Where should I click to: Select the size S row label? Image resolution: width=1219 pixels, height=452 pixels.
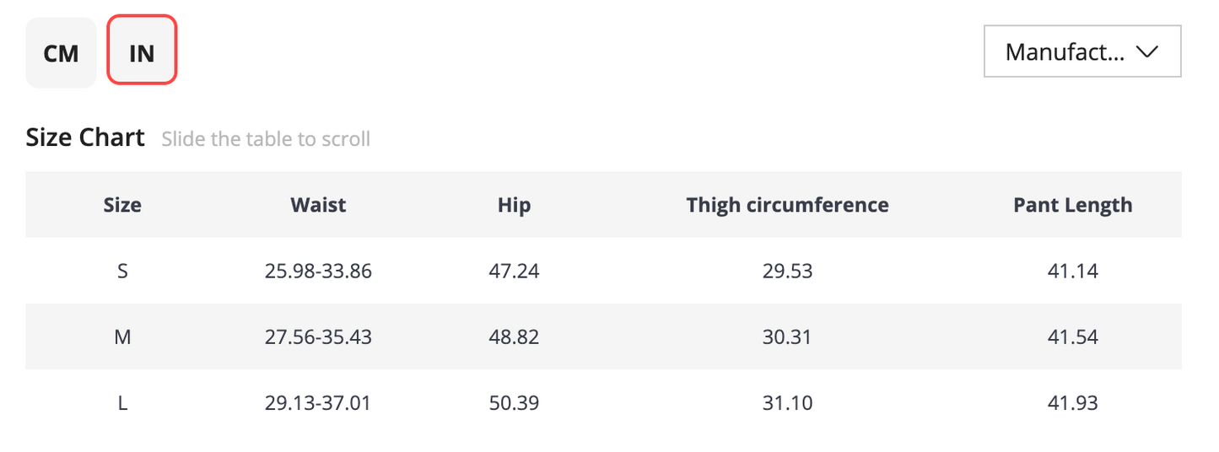[x=122, y=271]
